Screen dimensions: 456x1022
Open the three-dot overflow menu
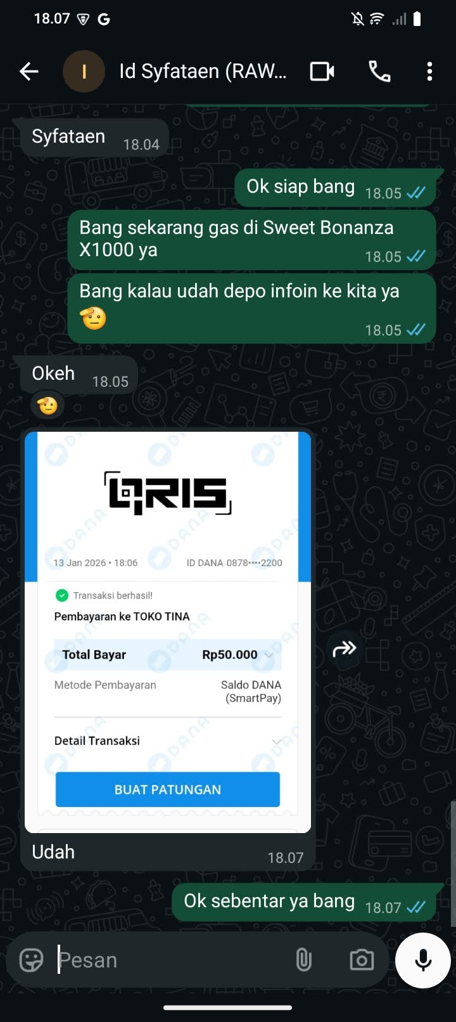(x=429, y=72)
